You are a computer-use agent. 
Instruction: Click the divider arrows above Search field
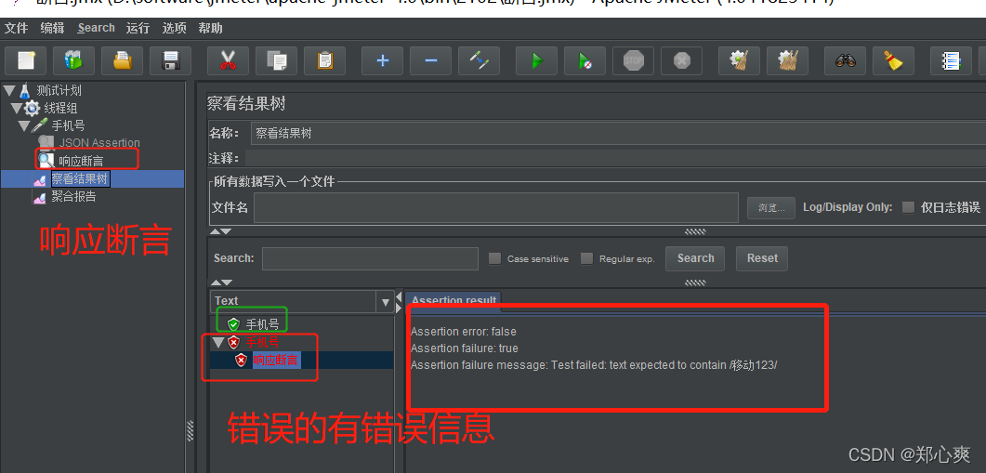pyautogui.click(x=221, y=231)
